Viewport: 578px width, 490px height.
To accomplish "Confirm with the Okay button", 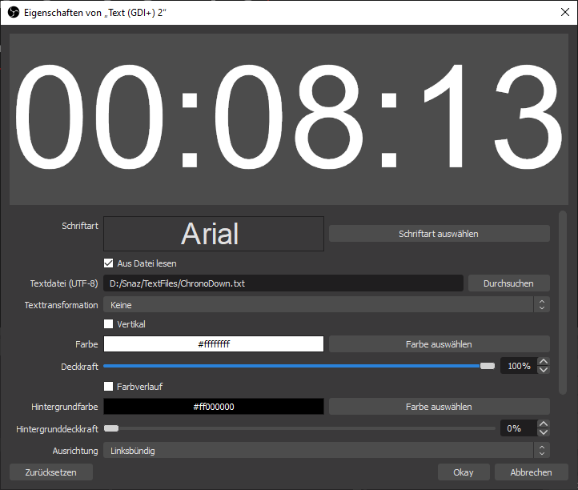I will pos(464,472).
